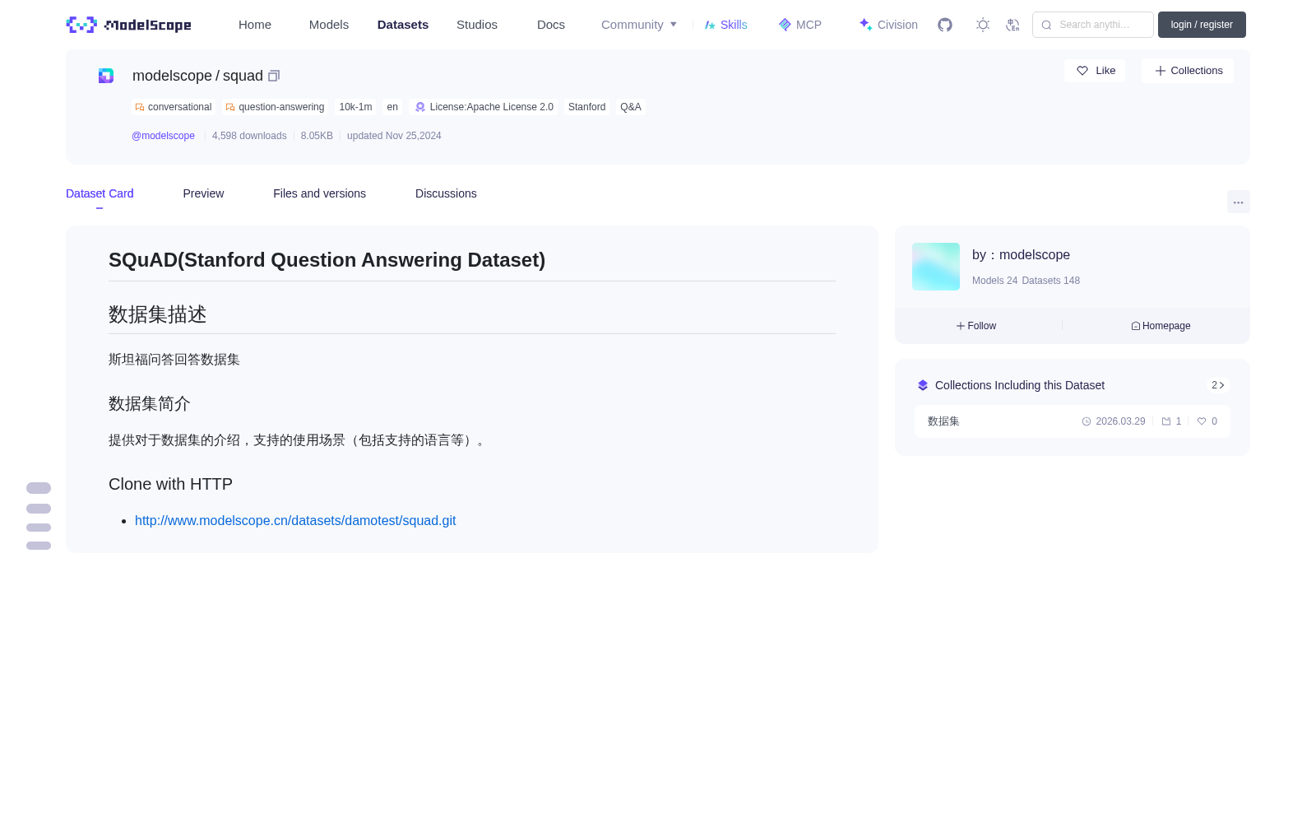Screen dimensions: 1316x823
Task: Open the three-dots more options menu
Action: (x=1238, y=202)
